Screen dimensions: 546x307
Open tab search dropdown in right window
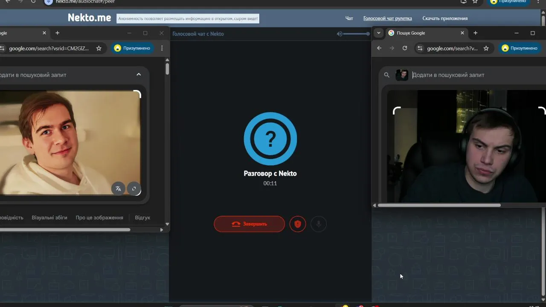coord(378,33)
